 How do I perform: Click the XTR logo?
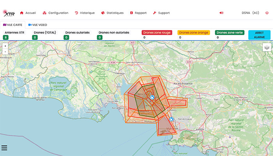(8, 13)
